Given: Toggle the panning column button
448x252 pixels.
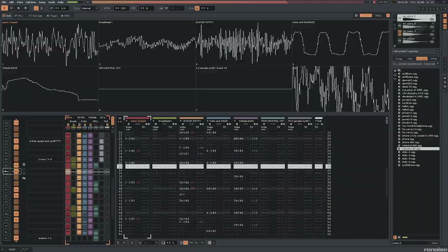Looking at the screenshot, I should (x=191, y=243).
